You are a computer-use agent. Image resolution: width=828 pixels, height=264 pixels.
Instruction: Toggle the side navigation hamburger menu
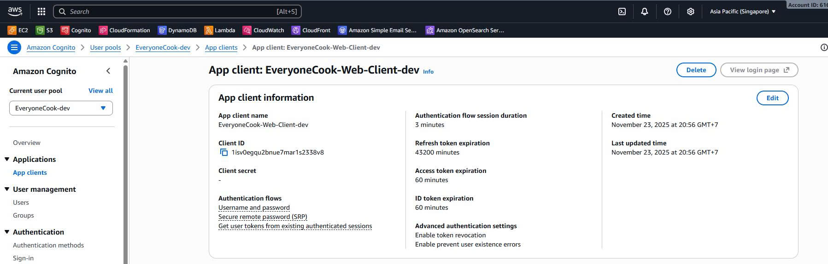14,47
